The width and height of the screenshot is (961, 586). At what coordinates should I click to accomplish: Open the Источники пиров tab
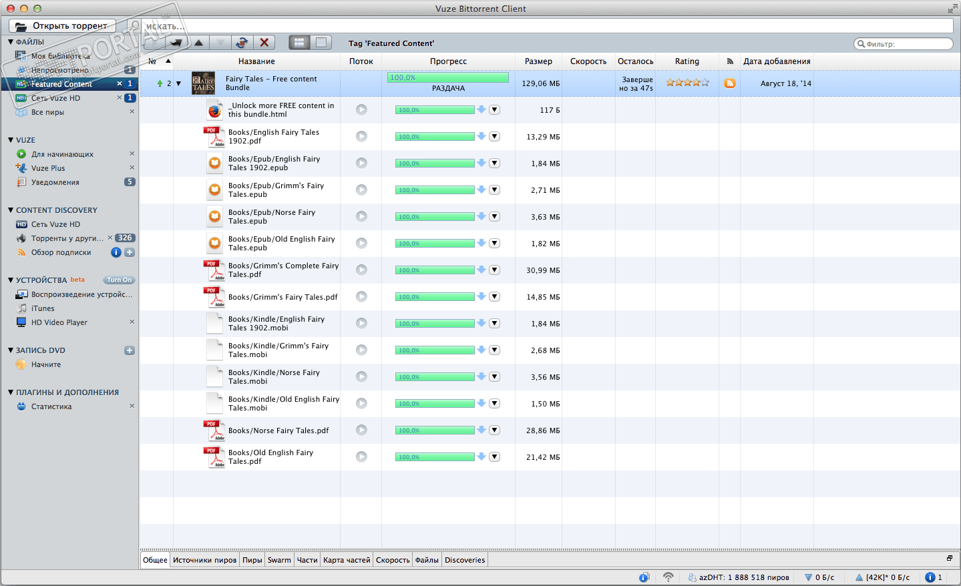click(204, 560)
